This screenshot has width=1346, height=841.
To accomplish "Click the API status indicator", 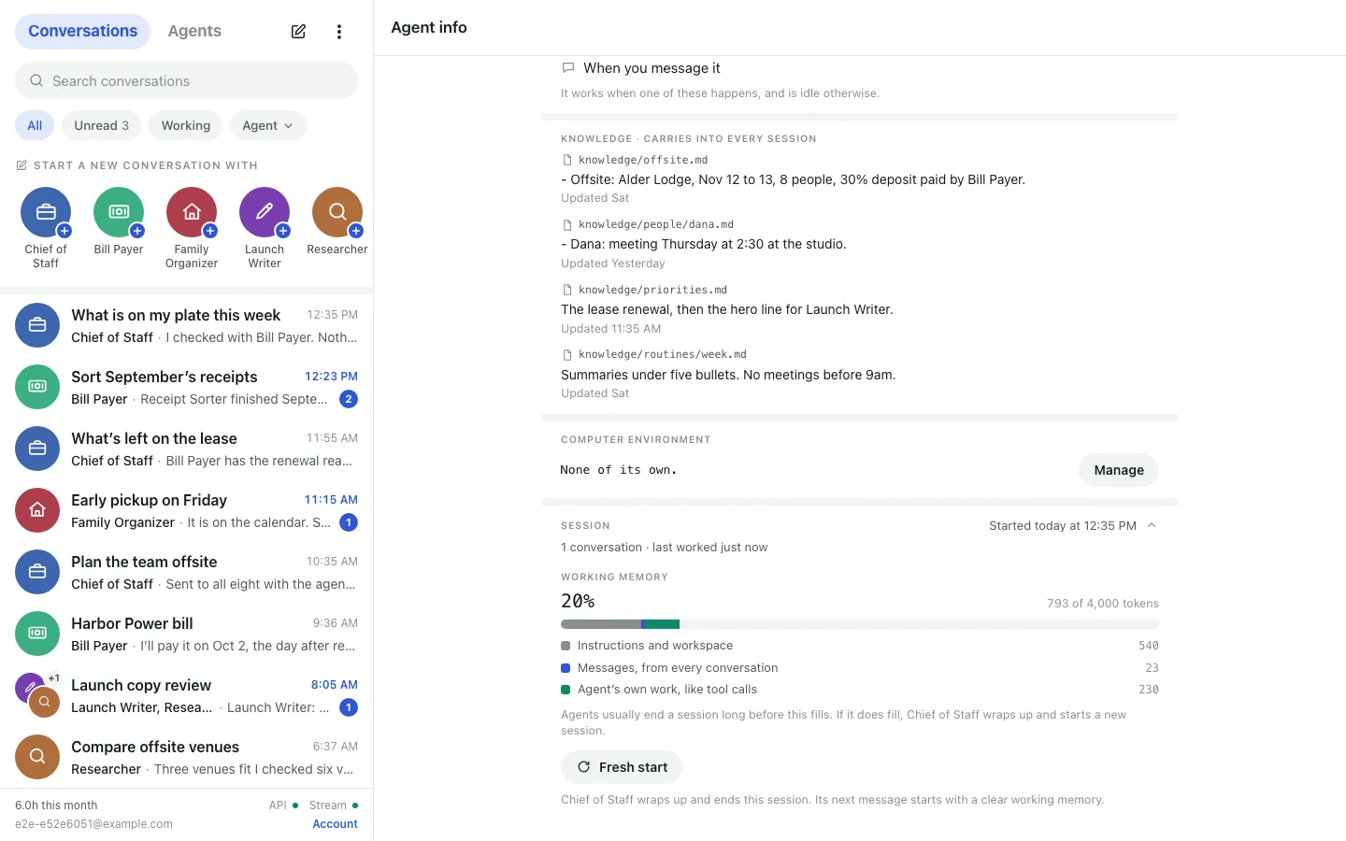I will (283, 805).
